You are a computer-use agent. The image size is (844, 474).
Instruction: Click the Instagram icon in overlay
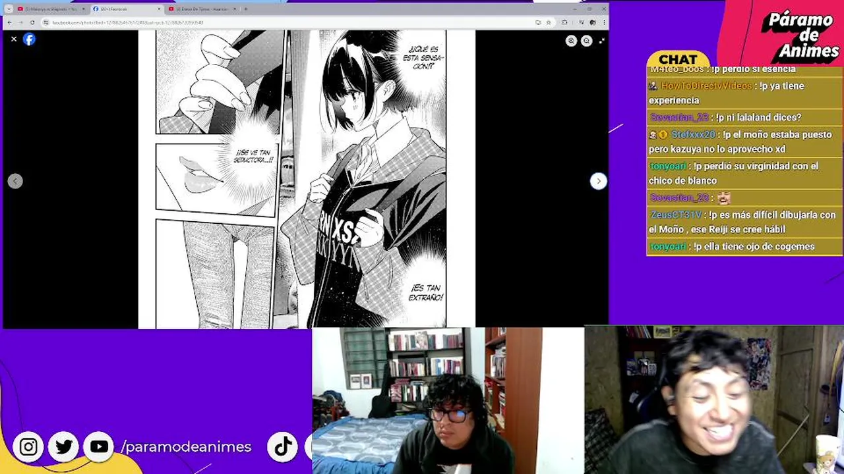(28, 447)
